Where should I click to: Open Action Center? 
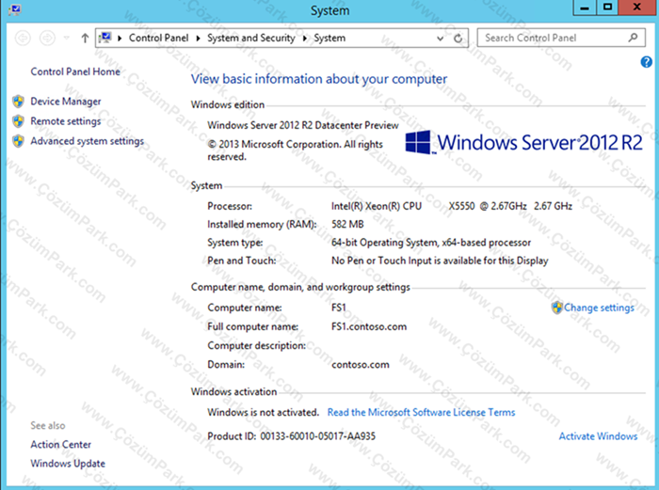(60, 444)
